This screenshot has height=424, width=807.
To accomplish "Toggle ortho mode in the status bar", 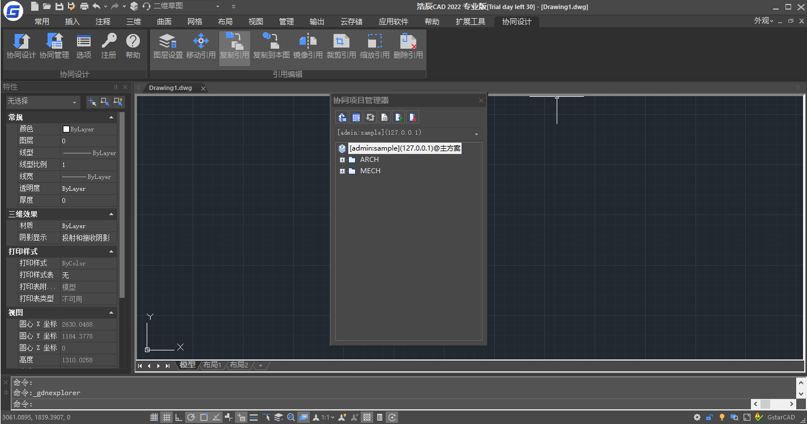I will point(179,417).
